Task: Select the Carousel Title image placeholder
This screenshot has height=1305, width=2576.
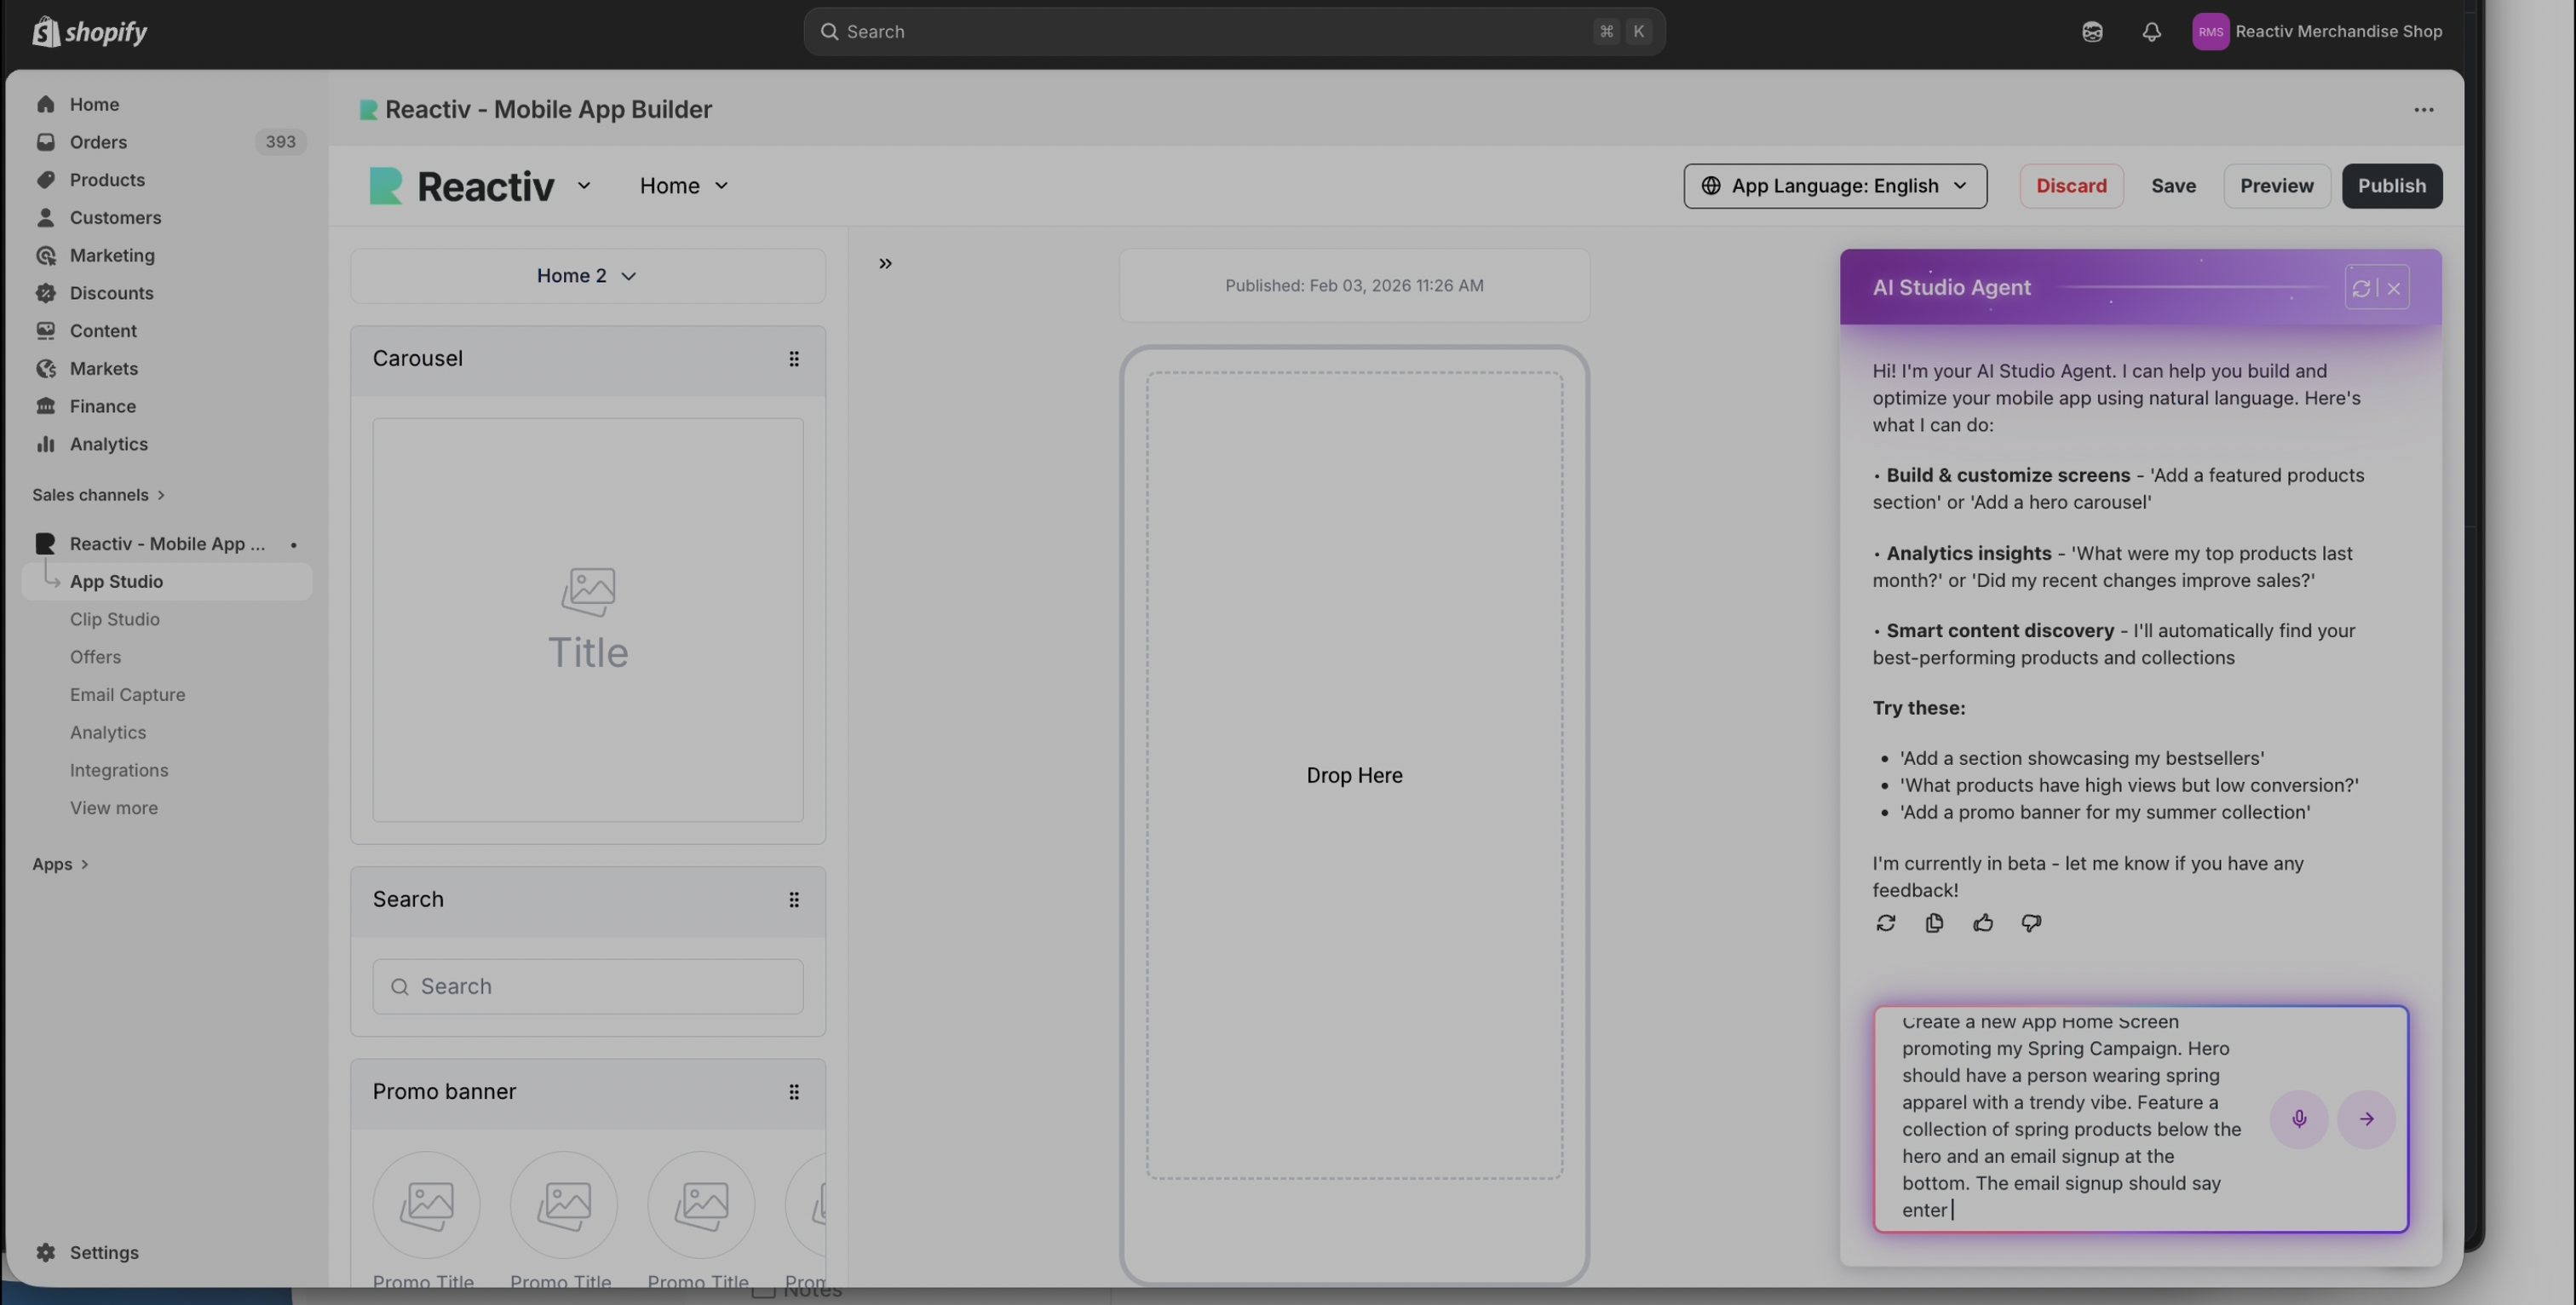Action: click(588, 620)
